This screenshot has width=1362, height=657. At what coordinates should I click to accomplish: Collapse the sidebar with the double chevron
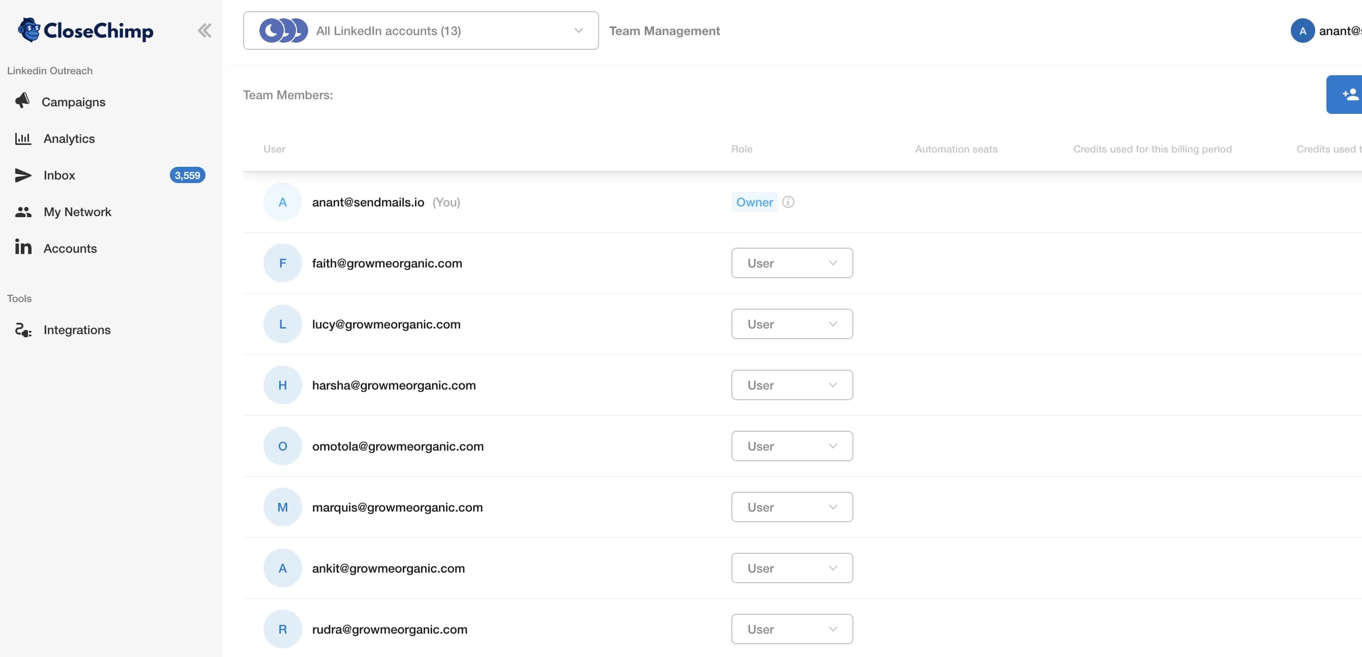[204, 30]
